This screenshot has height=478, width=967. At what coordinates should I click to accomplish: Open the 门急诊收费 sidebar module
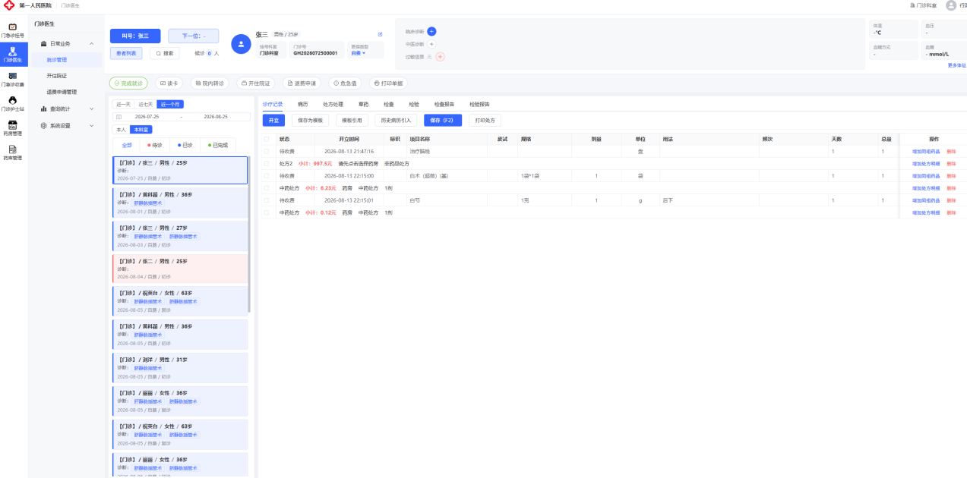pos(13,79)
